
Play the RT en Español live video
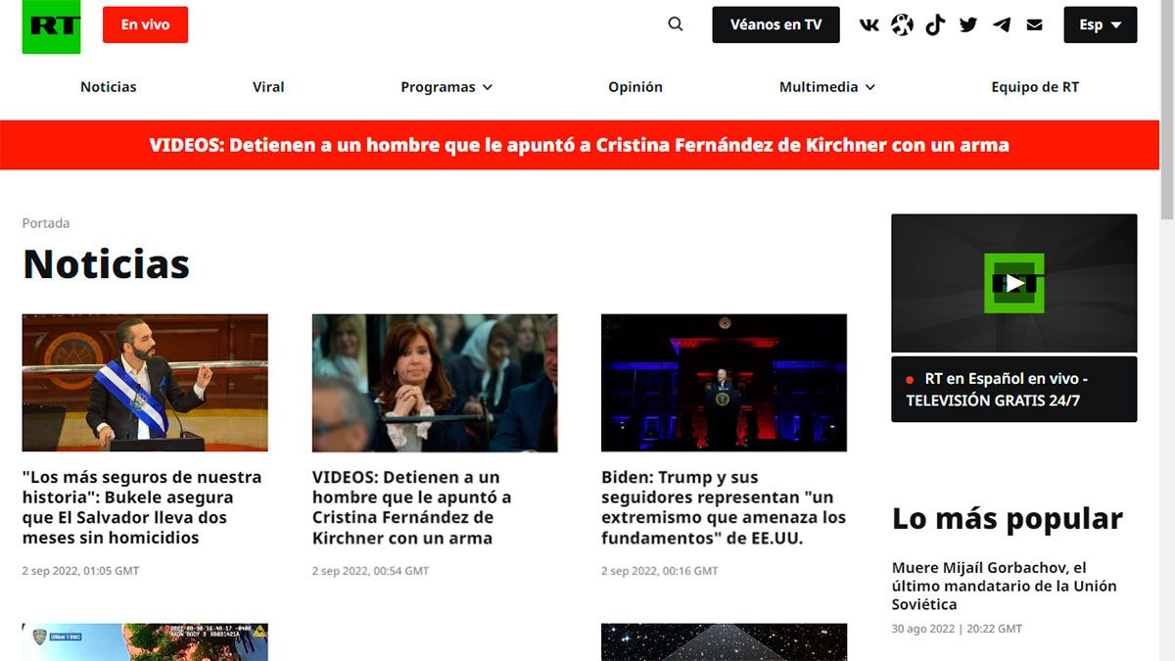click(x=1013, y=283)
